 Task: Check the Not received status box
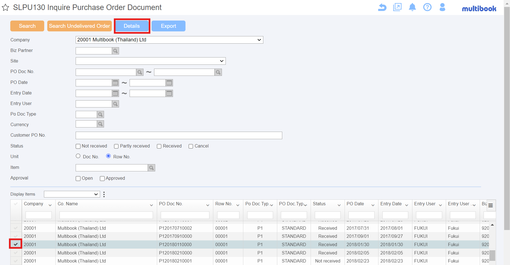click(x=78, y=146)
